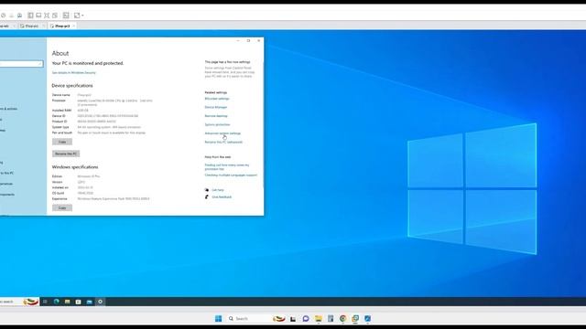The height and width of the screenshot is (329, 586).
Task: Click the VM taskbar search box
Action: pyautogui.click(x=19, y=302)
